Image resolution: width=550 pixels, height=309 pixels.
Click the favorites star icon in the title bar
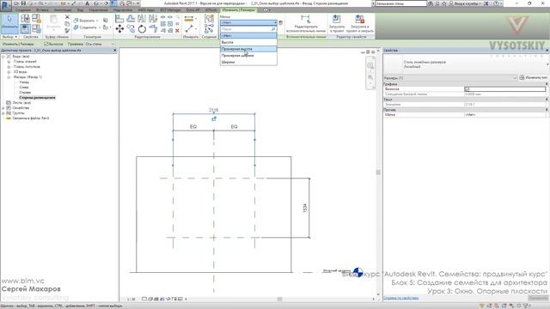click(x=443, y=3)
